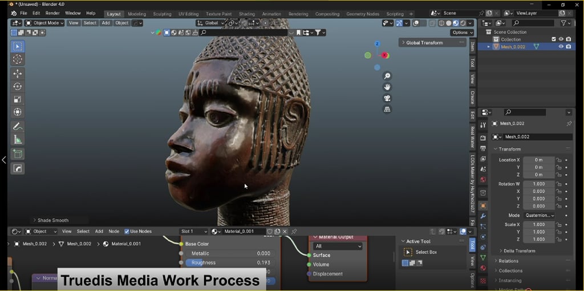
Task: Hide Collection with its eye icon
Action: click(561, 39)
